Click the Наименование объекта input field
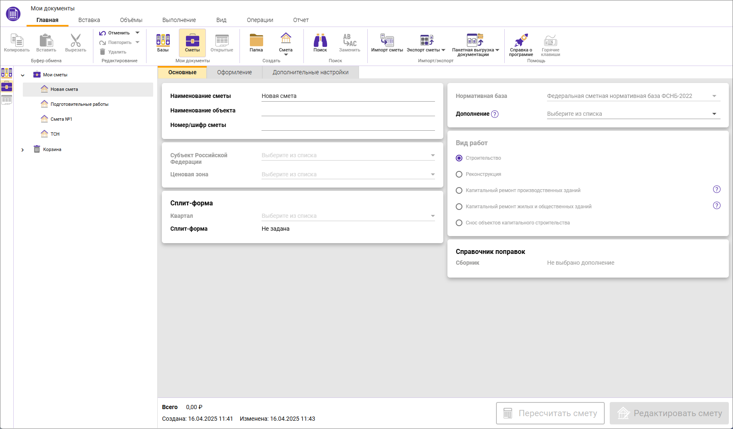This screenshot has height=429, width=733. (348, 111)
